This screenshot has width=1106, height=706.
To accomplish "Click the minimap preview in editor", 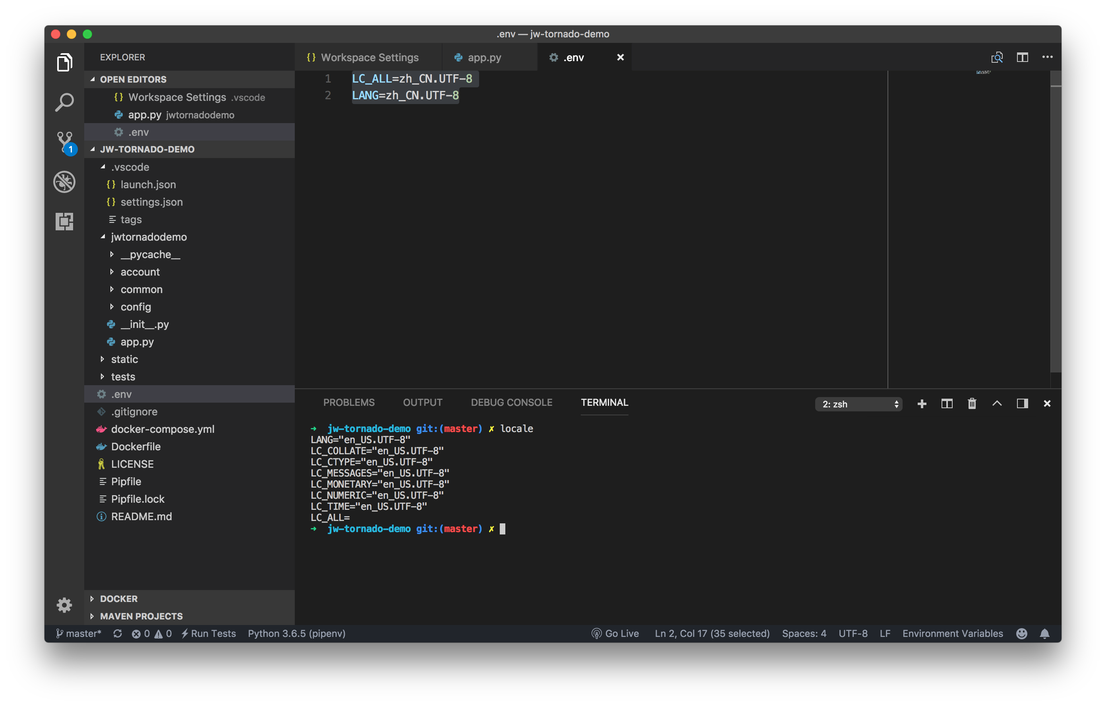I will pos(983,73).
